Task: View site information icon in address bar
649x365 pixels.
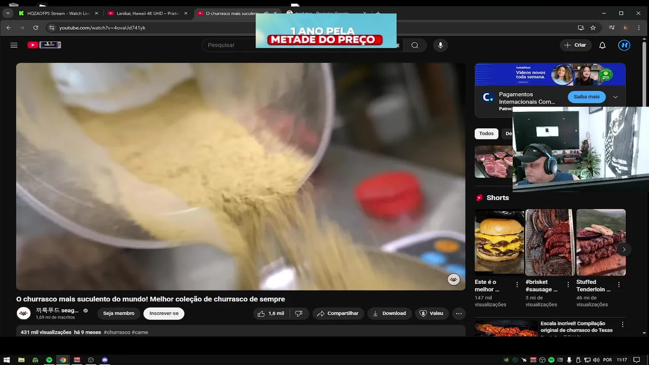Action: pos(51,27)
